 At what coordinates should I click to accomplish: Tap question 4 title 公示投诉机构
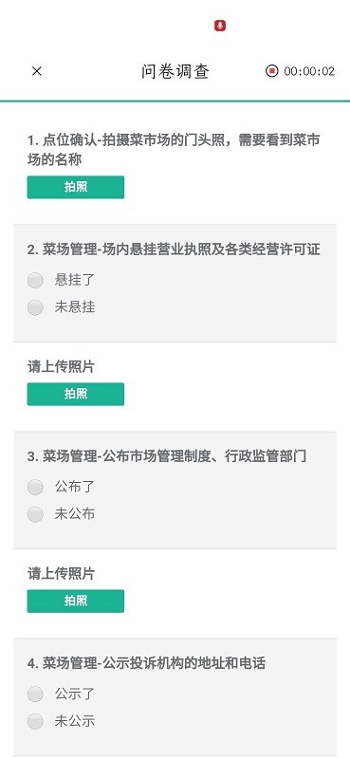point(147,663)
